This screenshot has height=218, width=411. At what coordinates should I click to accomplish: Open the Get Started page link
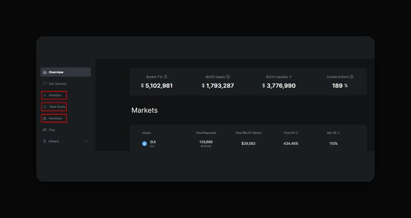pos(58,84)
